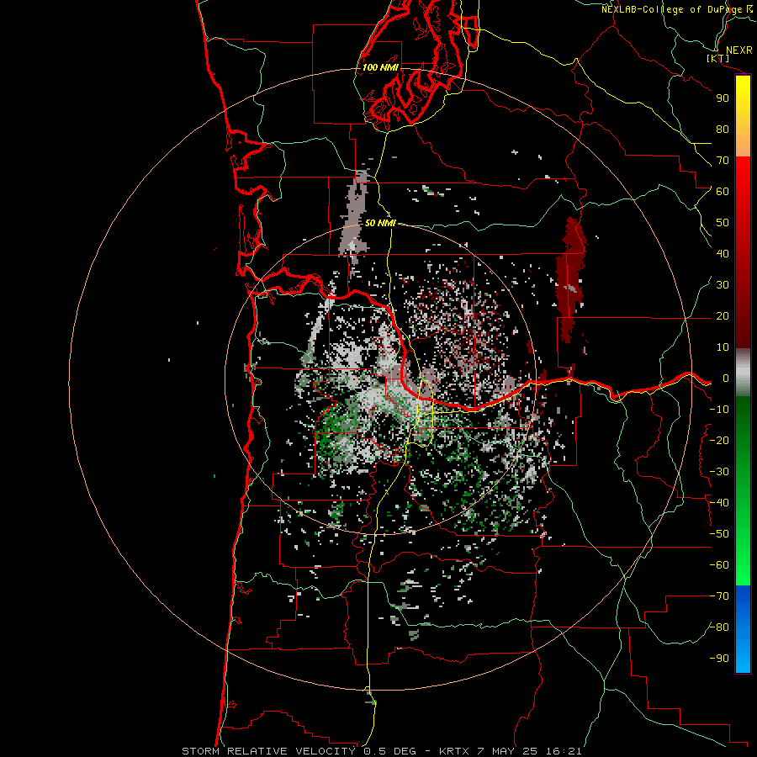Click the 10 value on velocity scale
This screenshot has width=757, height=757.
coord(723,347)
